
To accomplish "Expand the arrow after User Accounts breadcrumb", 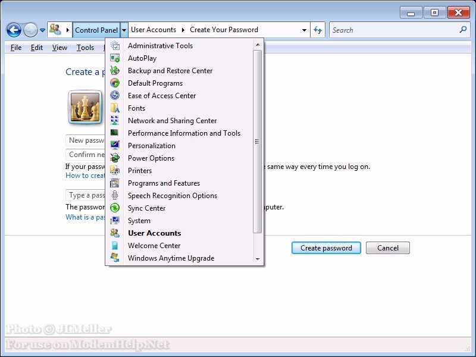I will tap(183, 30).
